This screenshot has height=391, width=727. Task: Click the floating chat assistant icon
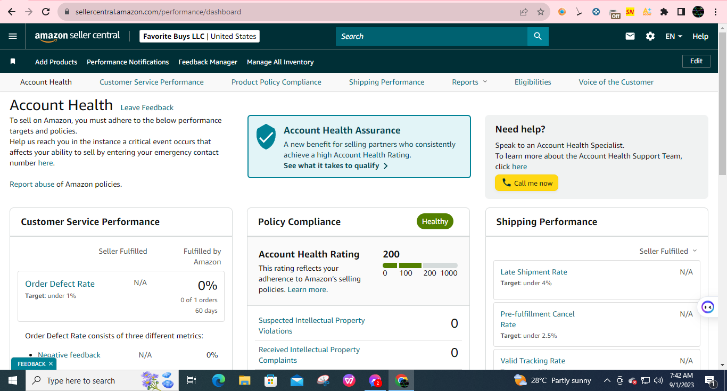708,307
